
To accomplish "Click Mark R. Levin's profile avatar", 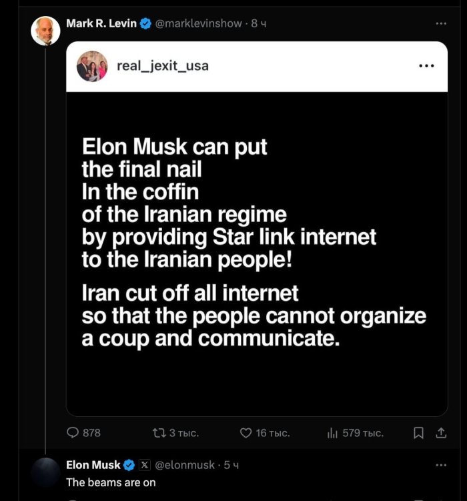I will 45,31.
